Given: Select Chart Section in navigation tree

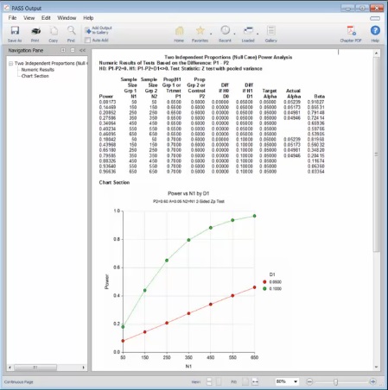Looking at the screenshot, I should tap(35, 76).
